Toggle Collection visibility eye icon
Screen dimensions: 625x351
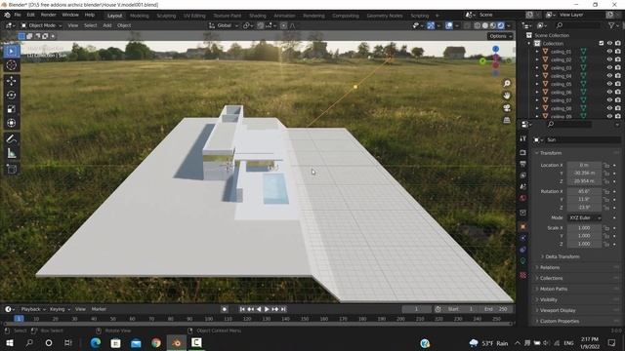(609, 43)
